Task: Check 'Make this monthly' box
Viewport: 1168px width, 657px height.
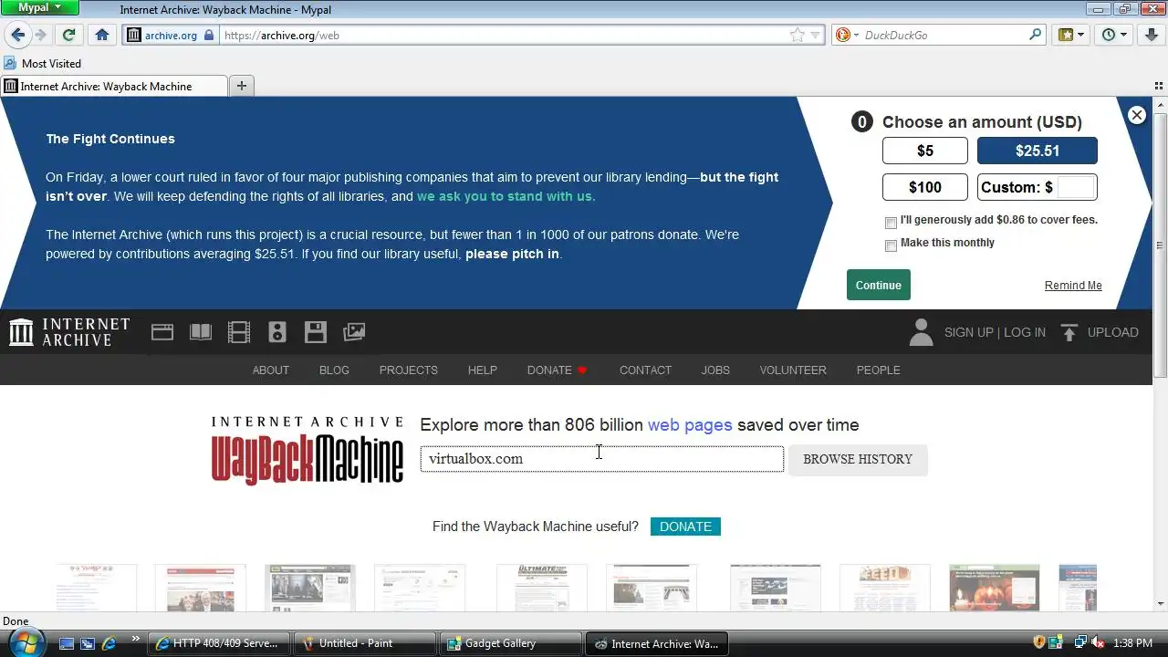Action: [x=891, y=245]
